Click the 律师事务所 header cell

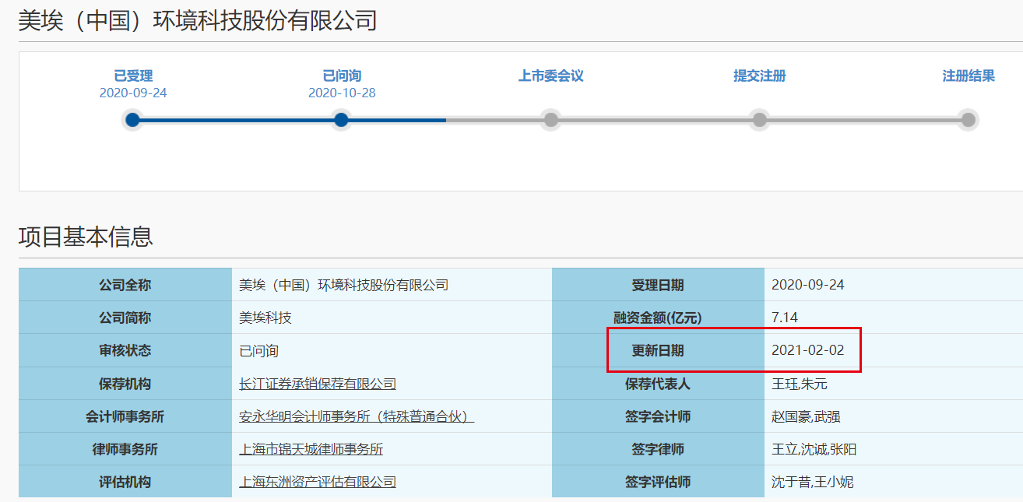point(125,449)
